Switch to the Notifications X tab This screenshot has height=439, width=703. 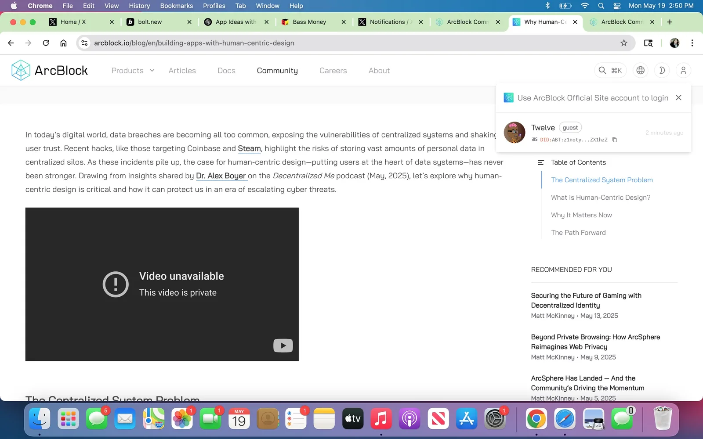(x=391, y=22)
